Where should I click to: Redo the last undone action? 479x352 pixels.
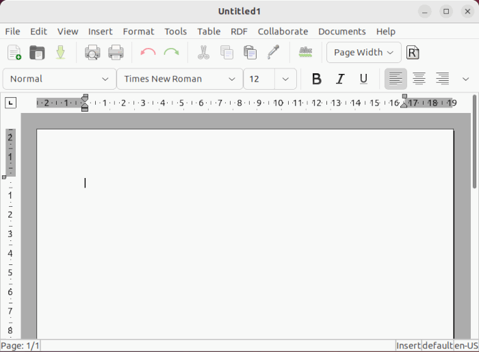tap(171, 52)
